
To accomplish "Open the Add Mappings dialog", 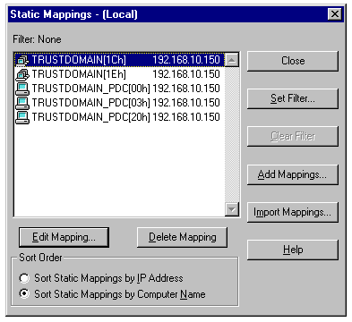I will tap(293, 174).
